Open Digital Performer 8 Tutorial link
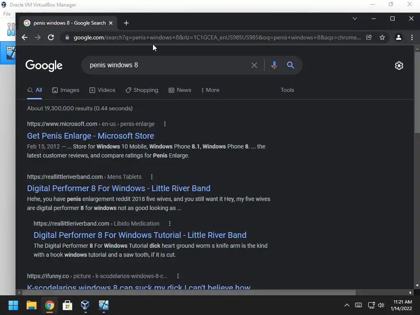The image size is (420, 315). (x=140, y=235)
